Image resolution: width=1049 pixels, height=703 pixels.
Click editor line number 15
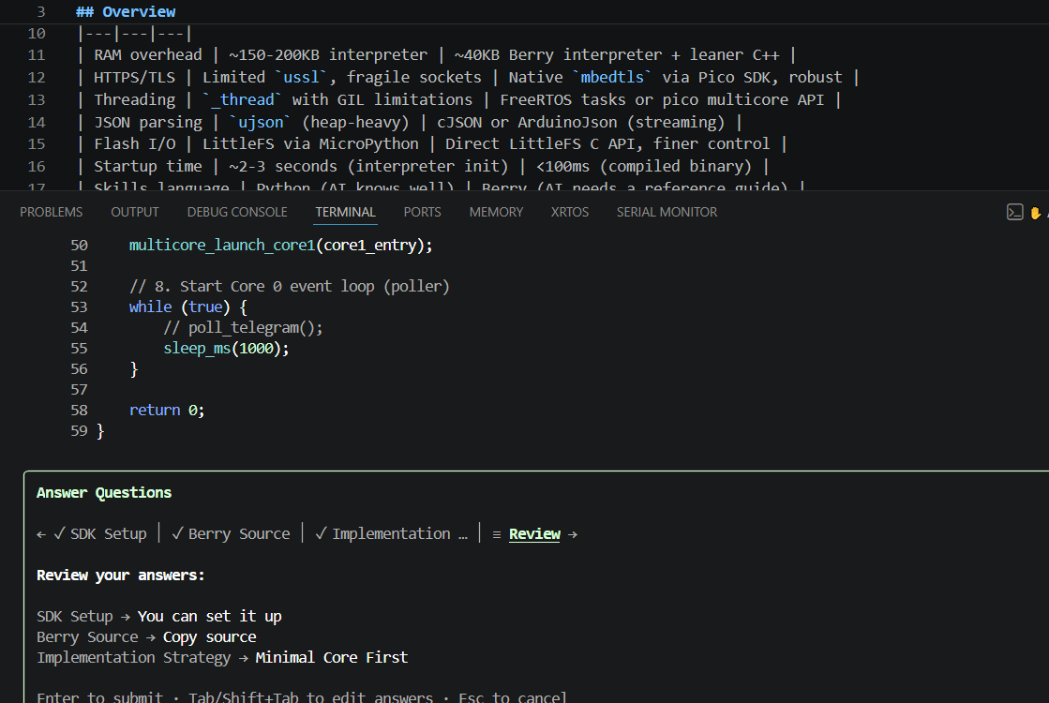[37, 144]
